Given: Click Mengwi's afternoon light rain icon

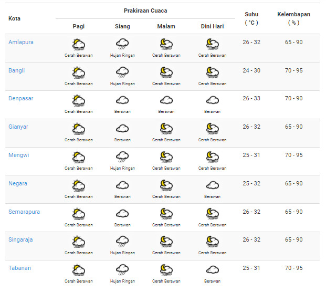Looking at the screenshot, I should pyautogui.click(x=122, y=157).
